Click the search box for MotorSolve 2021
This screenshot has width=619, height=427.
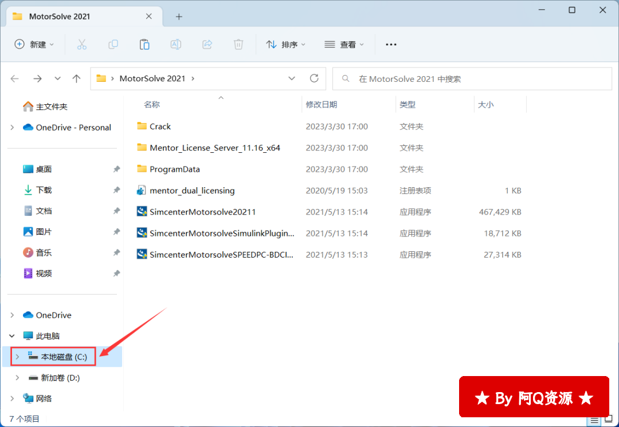pyautogui.click(x=472, y=79)
